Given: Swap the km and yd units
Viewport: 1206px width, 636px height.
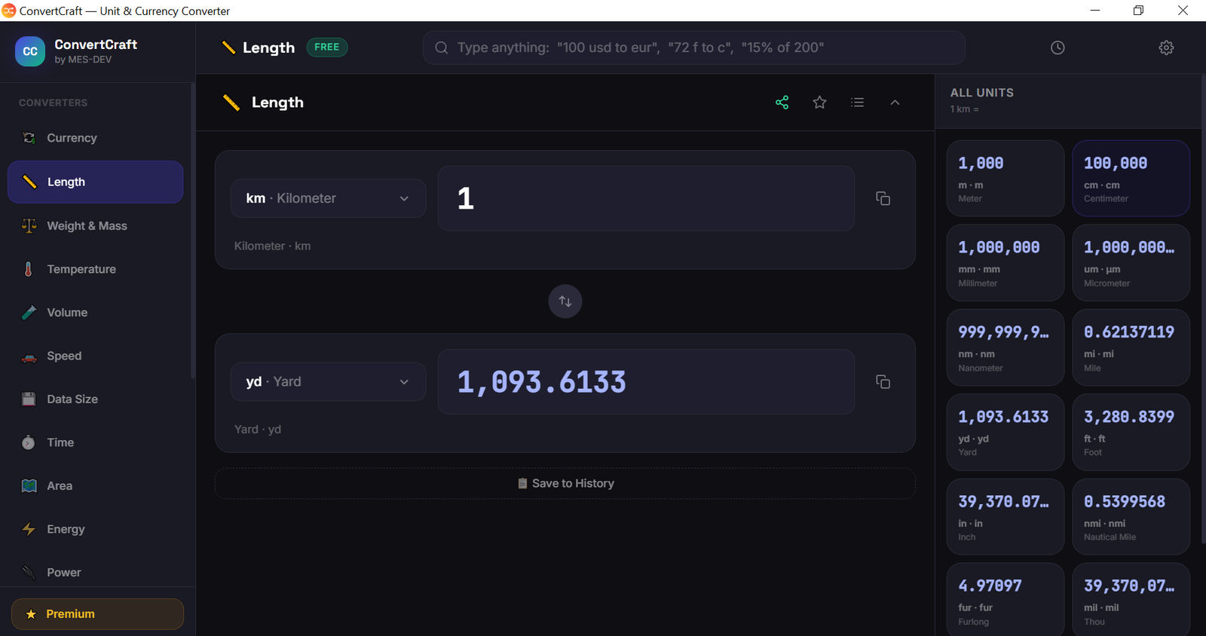Looking at the screenshot, I should [565, 301].
